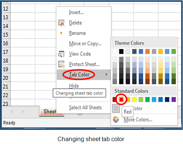Click the Protect Sheet lock icon
Screen dimensions: 183x144
click(x=61, y=64)
